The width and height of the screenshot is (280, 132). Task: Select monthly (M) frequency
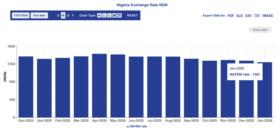click(x=63, y=16)
